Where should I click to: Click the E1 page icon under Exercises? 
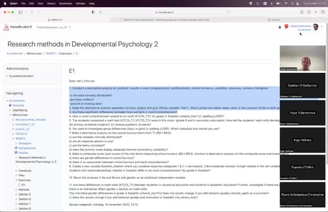click(x=19, y=184)
